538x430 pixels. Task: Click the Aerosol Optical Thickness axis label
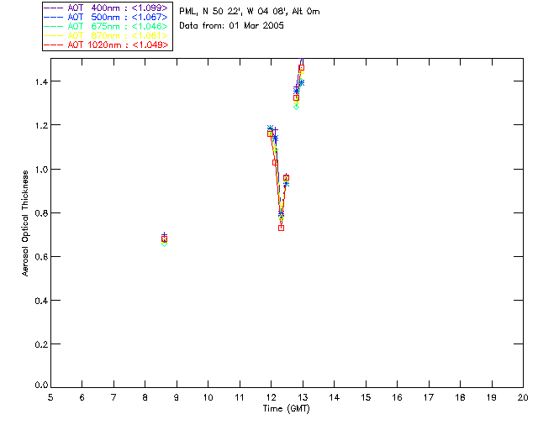click(x=25, y=223)
